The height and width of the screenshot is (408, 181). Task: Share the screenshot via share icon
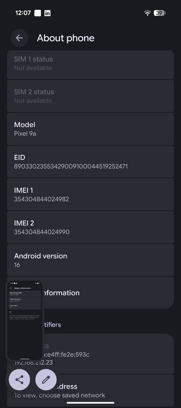(x=19, y=380)
